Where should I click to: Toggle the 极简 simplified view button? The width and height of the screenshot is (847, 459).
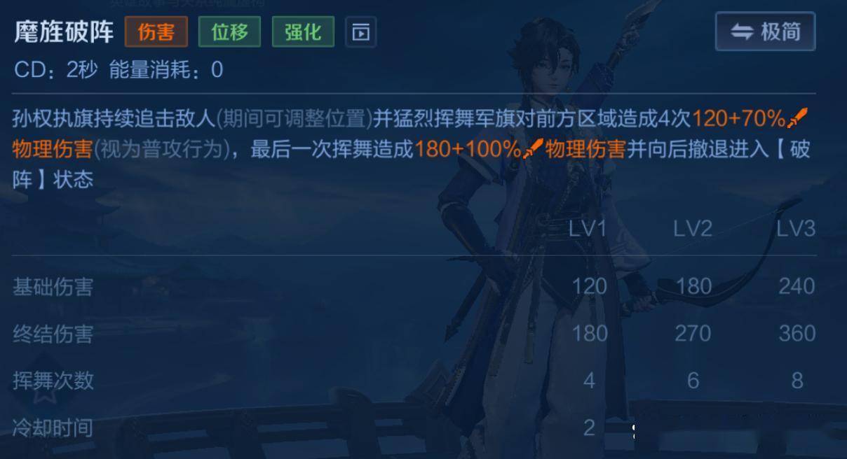coord(765,31)
